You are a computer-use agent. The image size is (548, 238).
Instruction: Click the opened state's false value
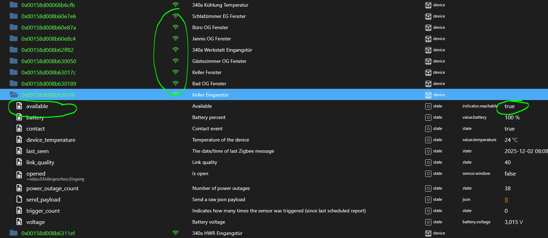(x=510, y=174)
